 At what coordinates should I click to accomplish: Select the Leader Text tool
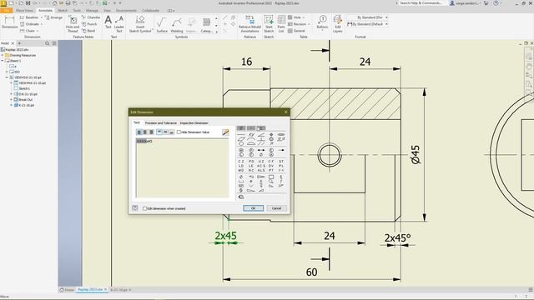(118, 23)
